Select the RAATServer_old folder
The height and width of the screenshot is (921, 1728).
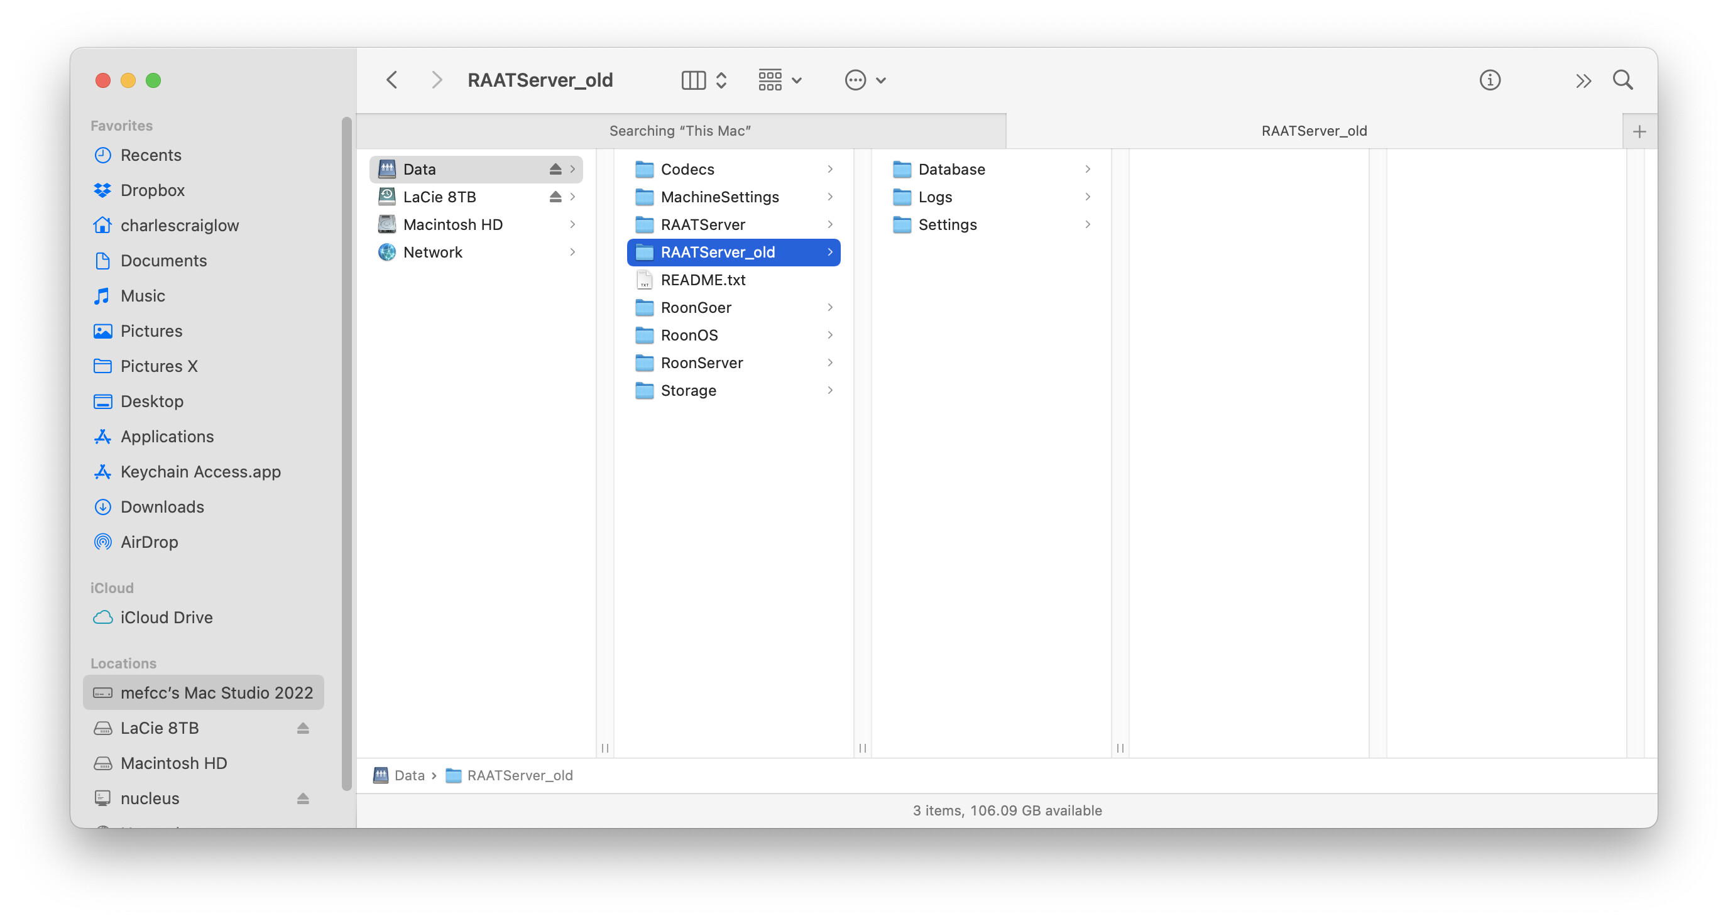pyautogui.click(x=733, y=252)
